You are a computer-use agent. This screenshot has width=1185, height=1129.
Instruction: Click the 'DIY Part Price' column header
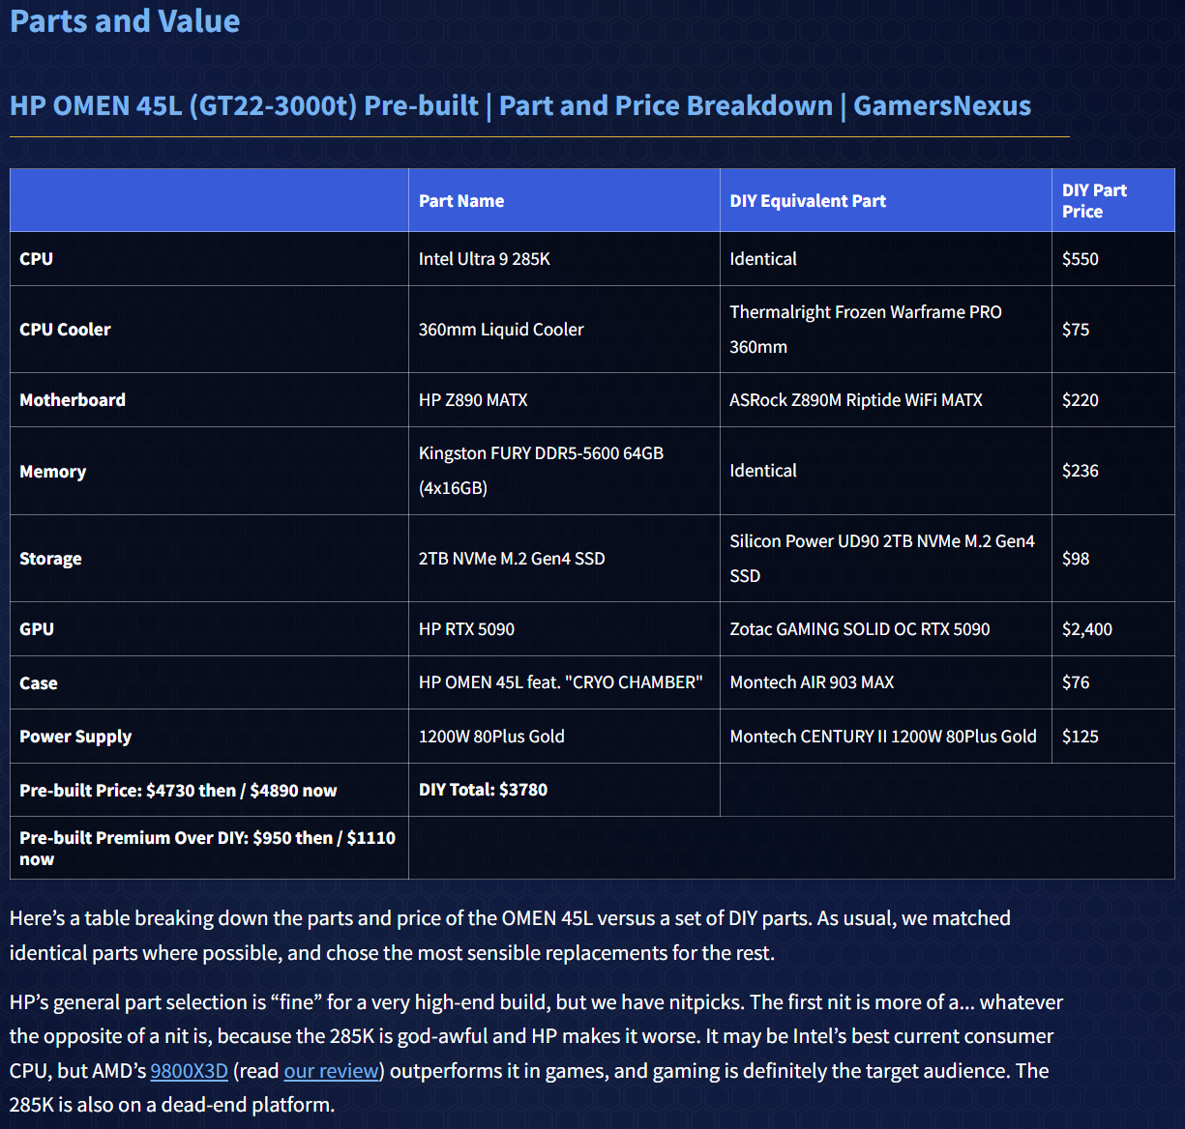point(1112,201)
